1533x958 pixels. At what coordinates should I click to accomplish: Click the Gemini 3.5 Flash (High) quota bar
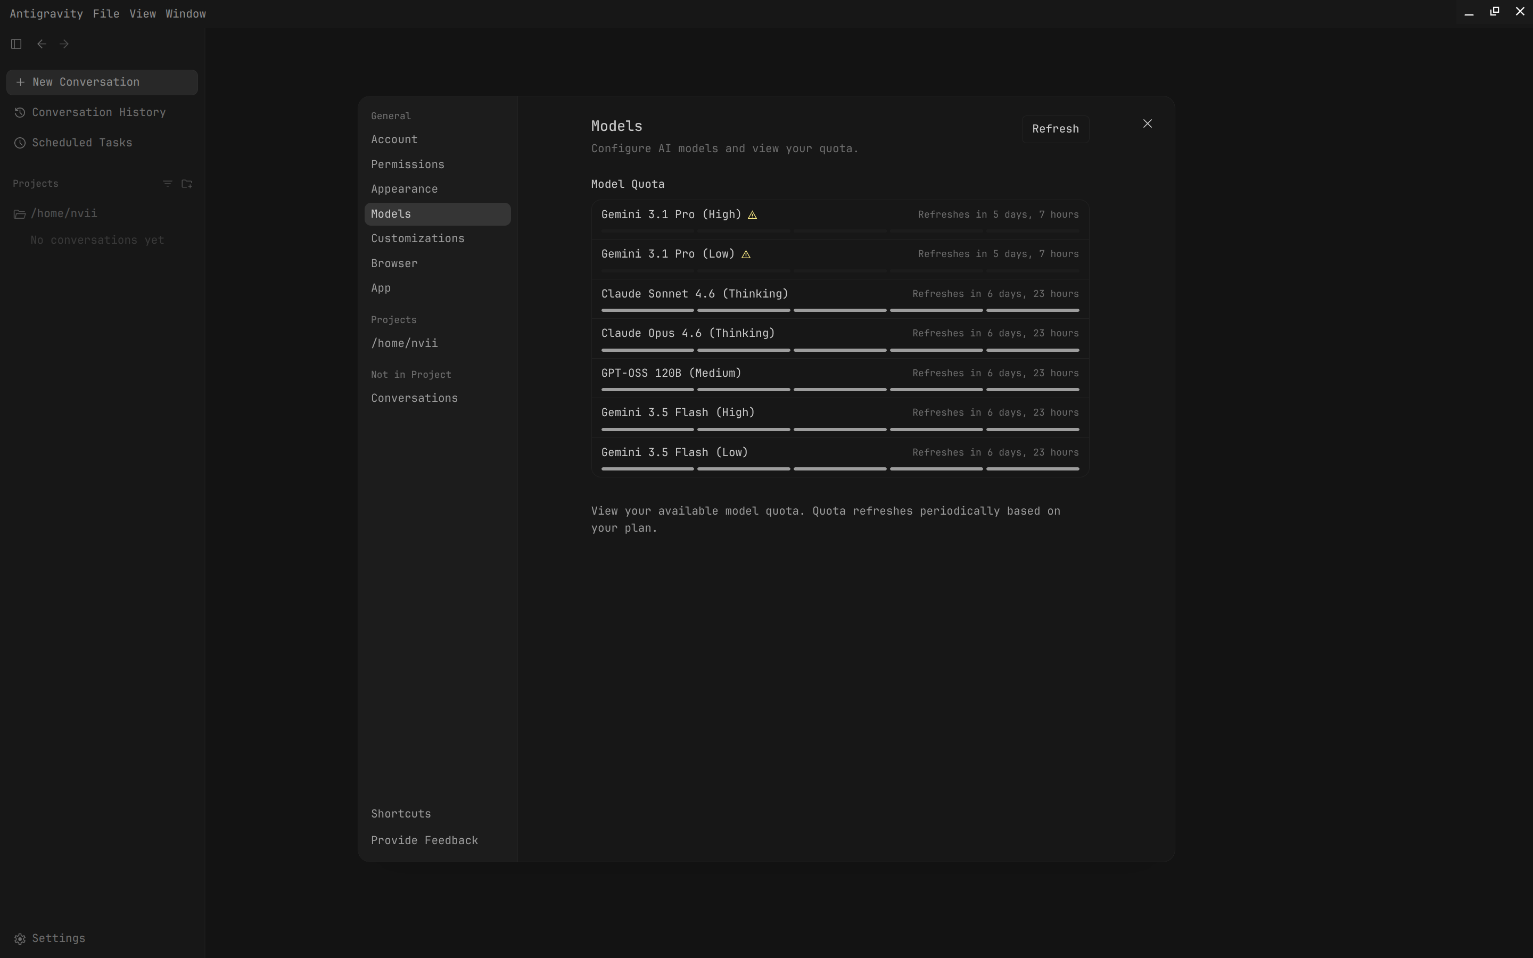pyautogui.click(x=840, y=429)
